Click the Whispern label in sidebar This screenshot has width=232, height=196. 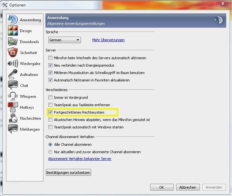[x=28, y=97]
